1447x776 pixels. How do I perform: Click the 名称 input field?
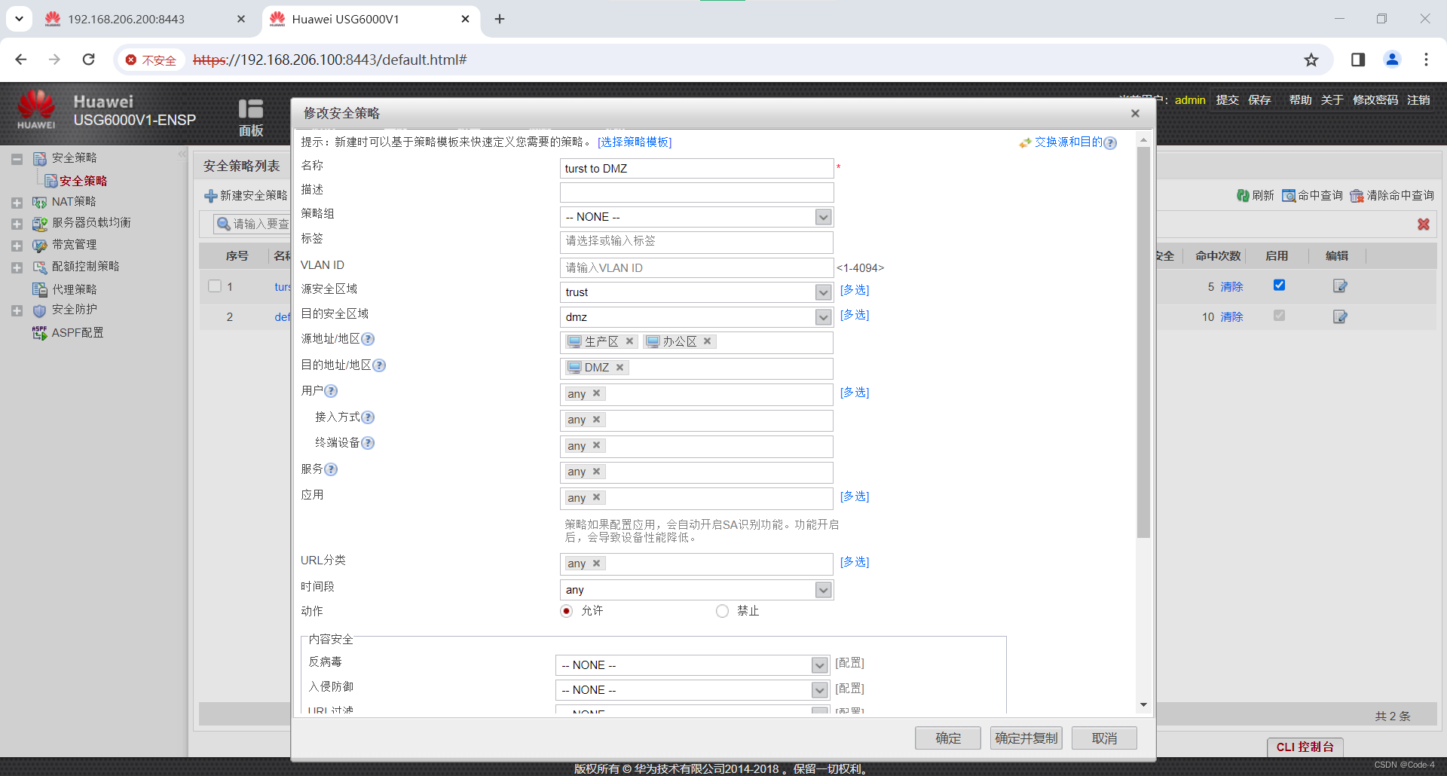click(696, 169)
